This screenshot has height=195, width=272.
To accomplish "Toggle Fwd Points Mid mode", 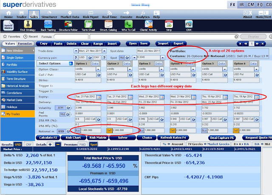I will click(62, 114).
